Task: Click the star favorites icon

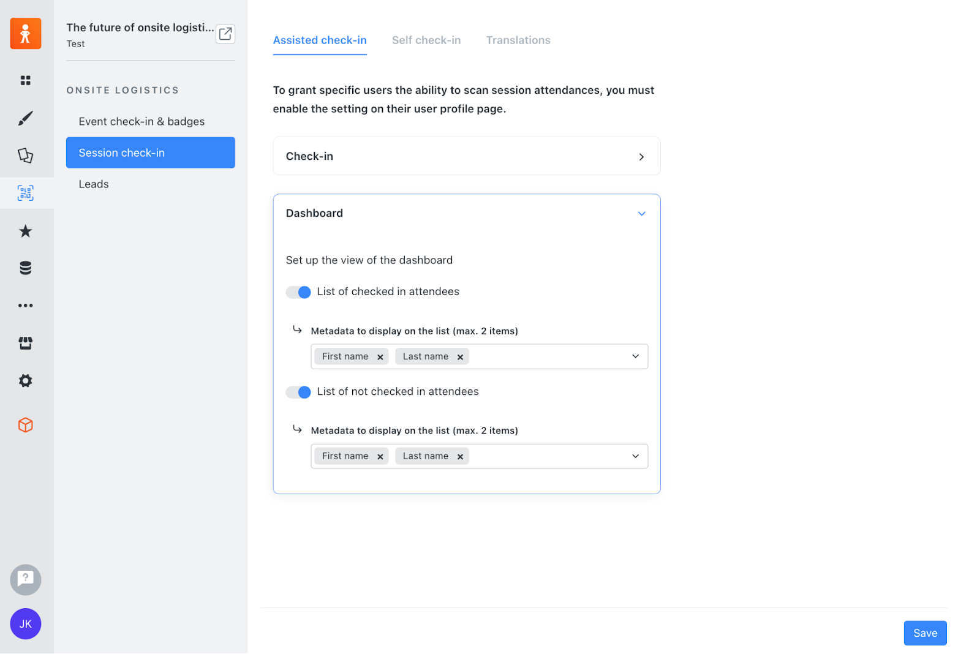Action: click(x=25, y=231)
